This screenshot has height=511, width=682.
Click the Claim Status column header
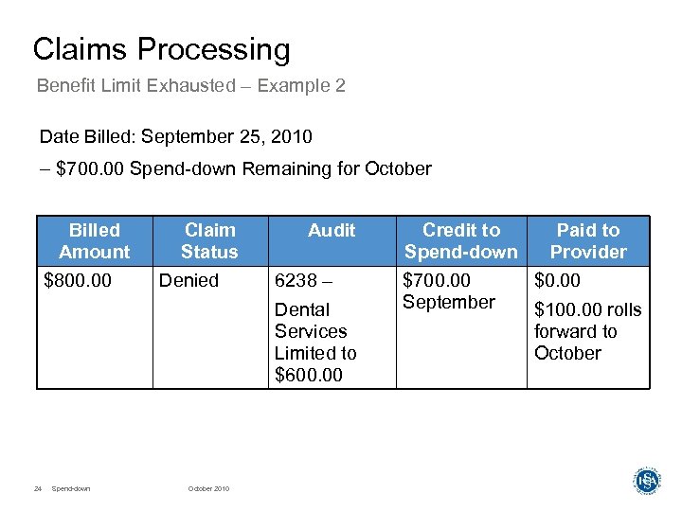tap(209, 241)
